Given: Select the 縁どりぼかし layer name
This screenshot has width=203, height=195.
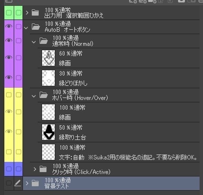Looking at the screenshot, I should pyautogui.click(x=73, y=83).
